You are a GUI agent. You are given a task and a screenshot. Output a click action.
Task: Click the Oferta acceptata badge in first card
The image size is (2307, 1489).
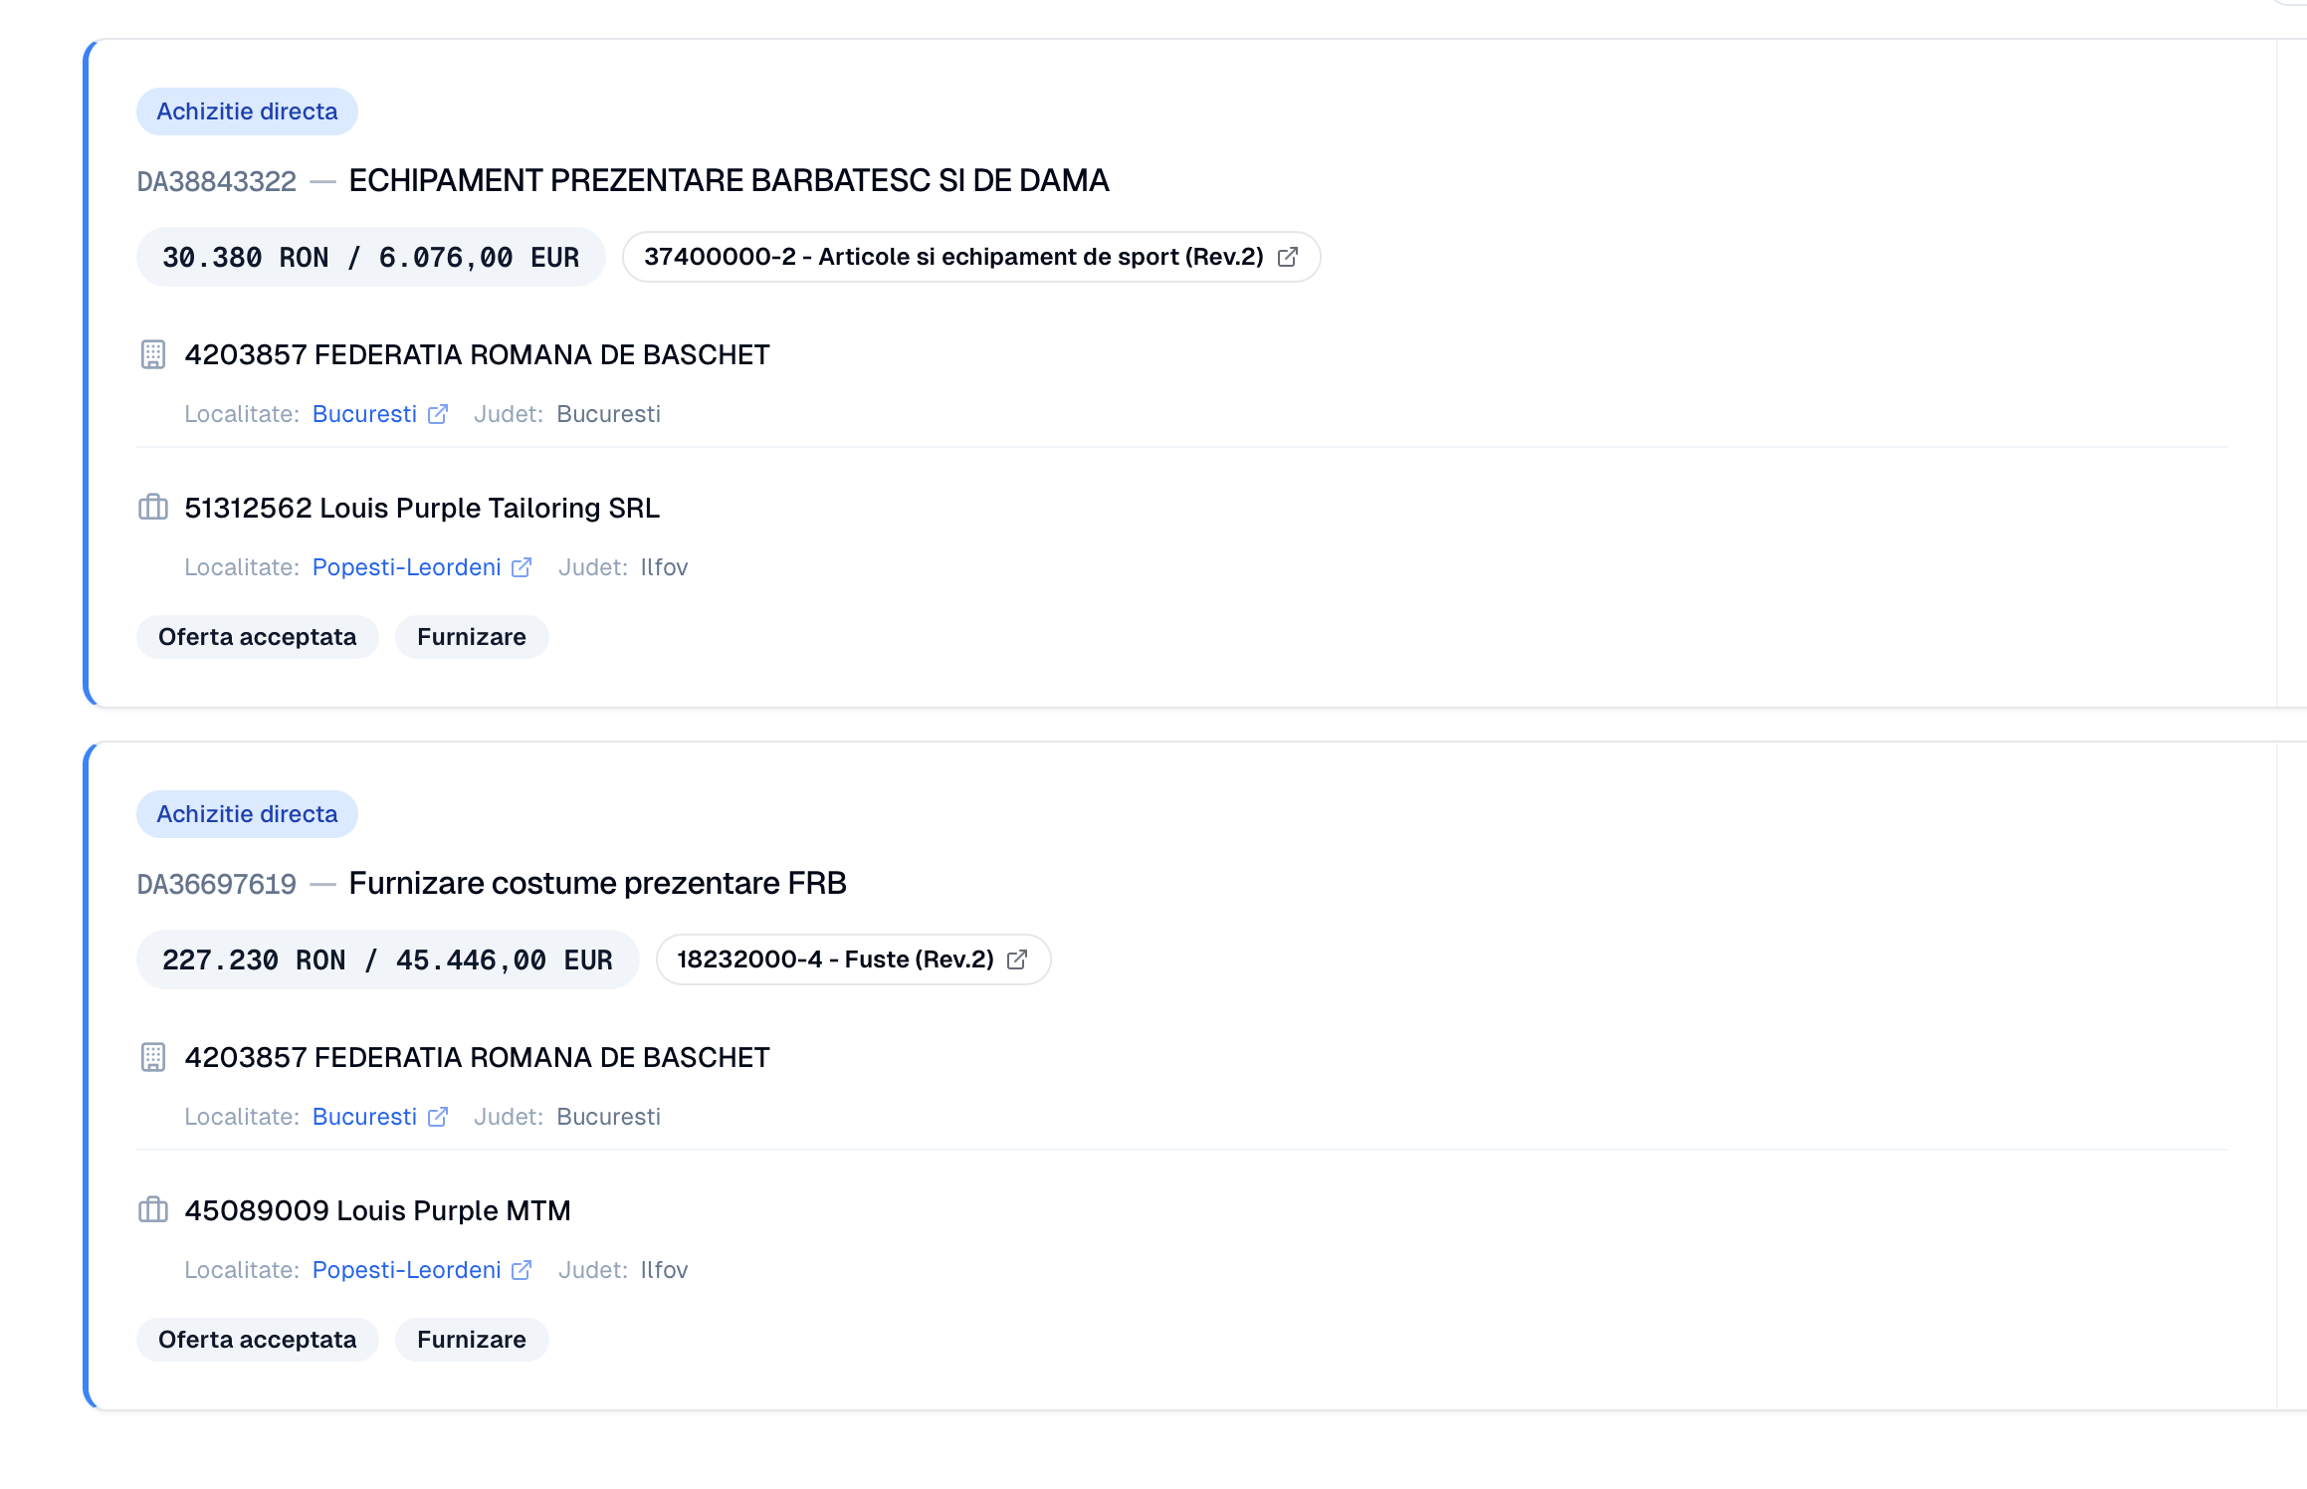click(x=257, y=637)
